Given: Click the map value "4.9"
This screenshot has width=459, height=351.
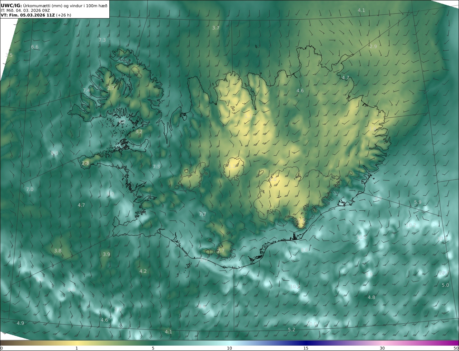Looking at the screenshot, I should pyautogui.click(x=20, y=323).
